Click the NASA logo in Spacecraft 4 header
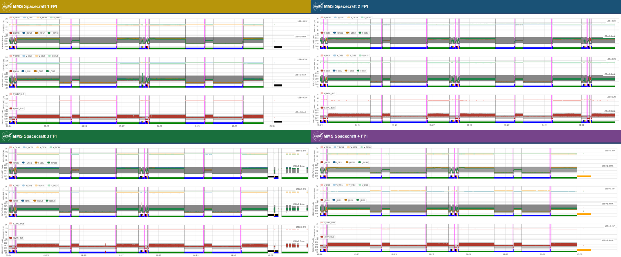 318,136
